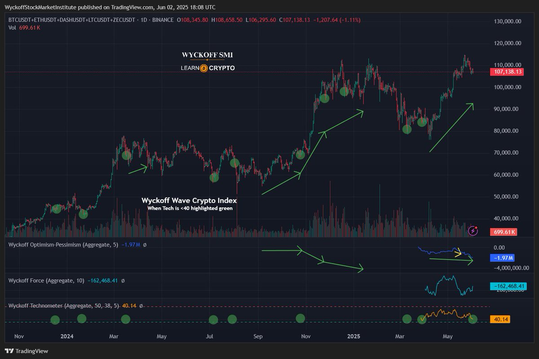Click the open price O108,345.80
This screenshot has width=539, height=359.
pyautogui.click(x=192, y=20)
